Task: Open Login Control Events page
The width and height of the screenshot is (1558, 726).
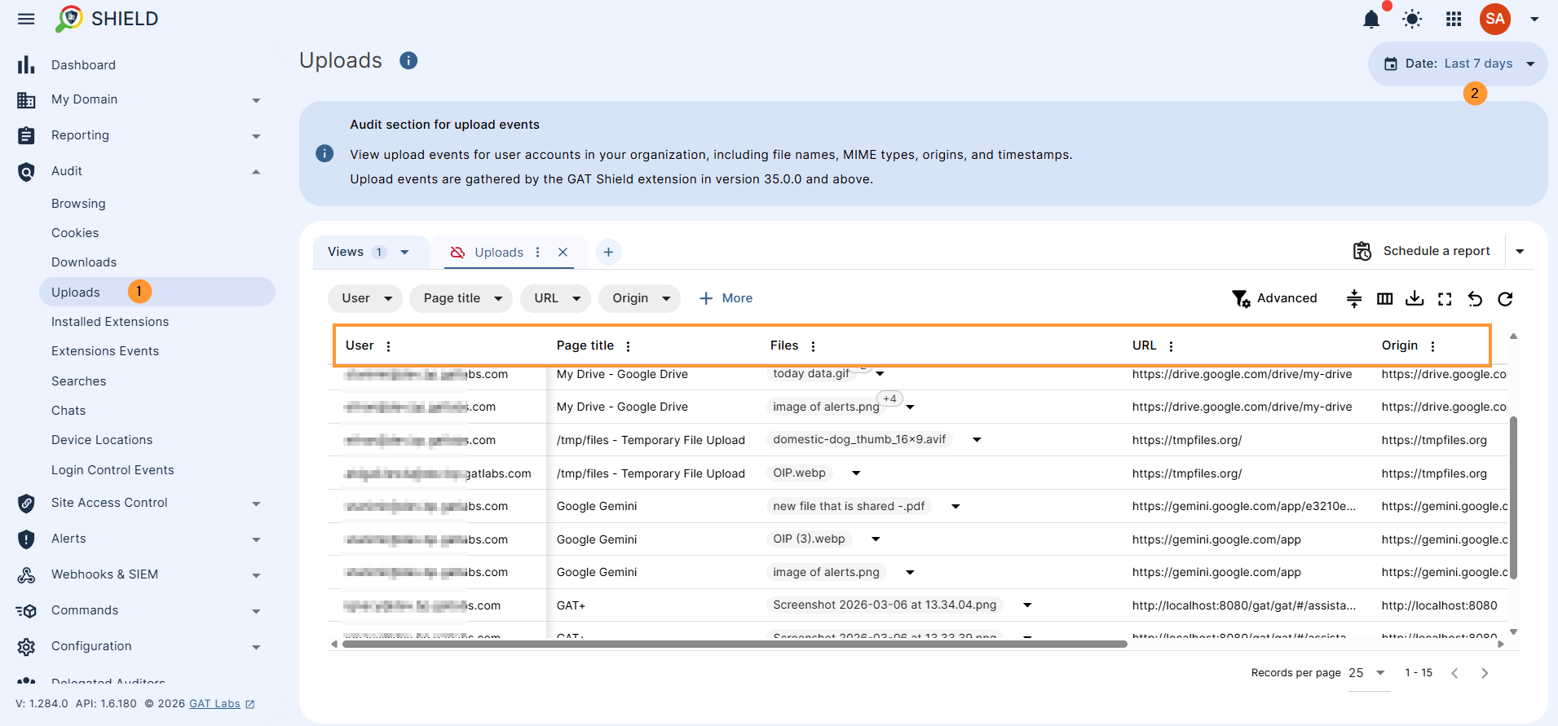Action: [113, 470]
